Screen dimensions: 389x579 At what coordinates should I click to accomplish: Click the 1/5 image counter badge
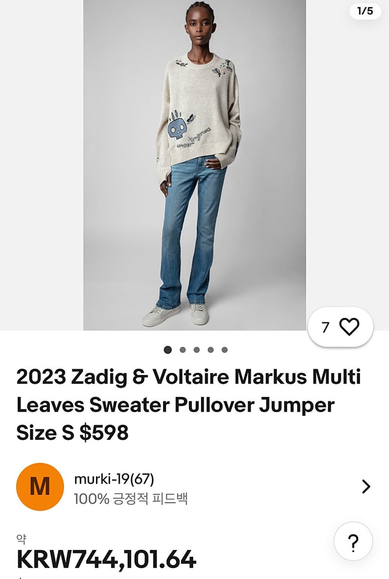pos(365,11)
